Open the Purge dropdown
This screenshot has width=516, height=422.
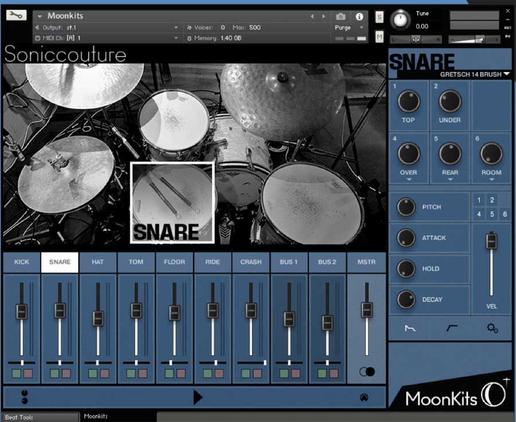[349, 28]
